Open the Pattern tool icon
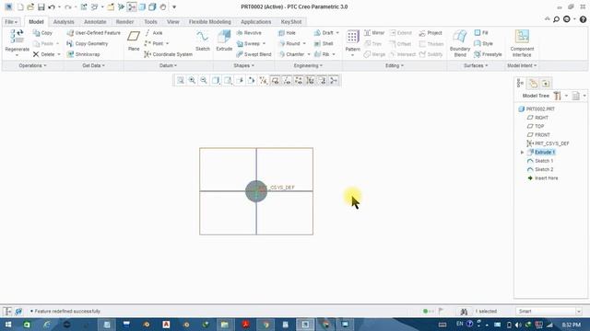 352,37
